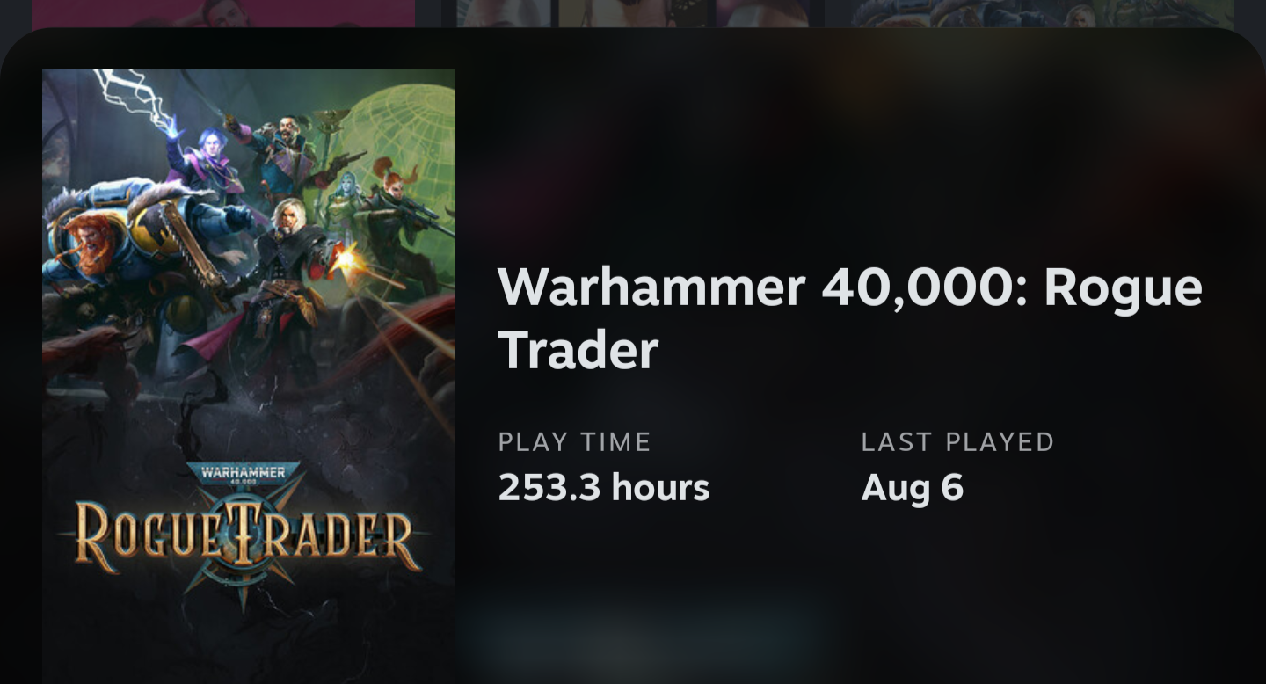Click the word Trader in the game title
1266x684 pixels.
578,350
